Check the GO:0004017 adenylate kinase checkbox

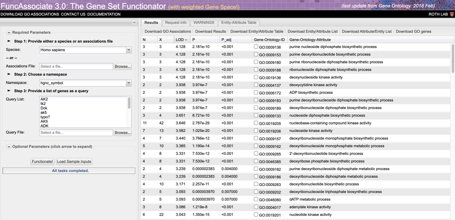[x=256, y=207]
